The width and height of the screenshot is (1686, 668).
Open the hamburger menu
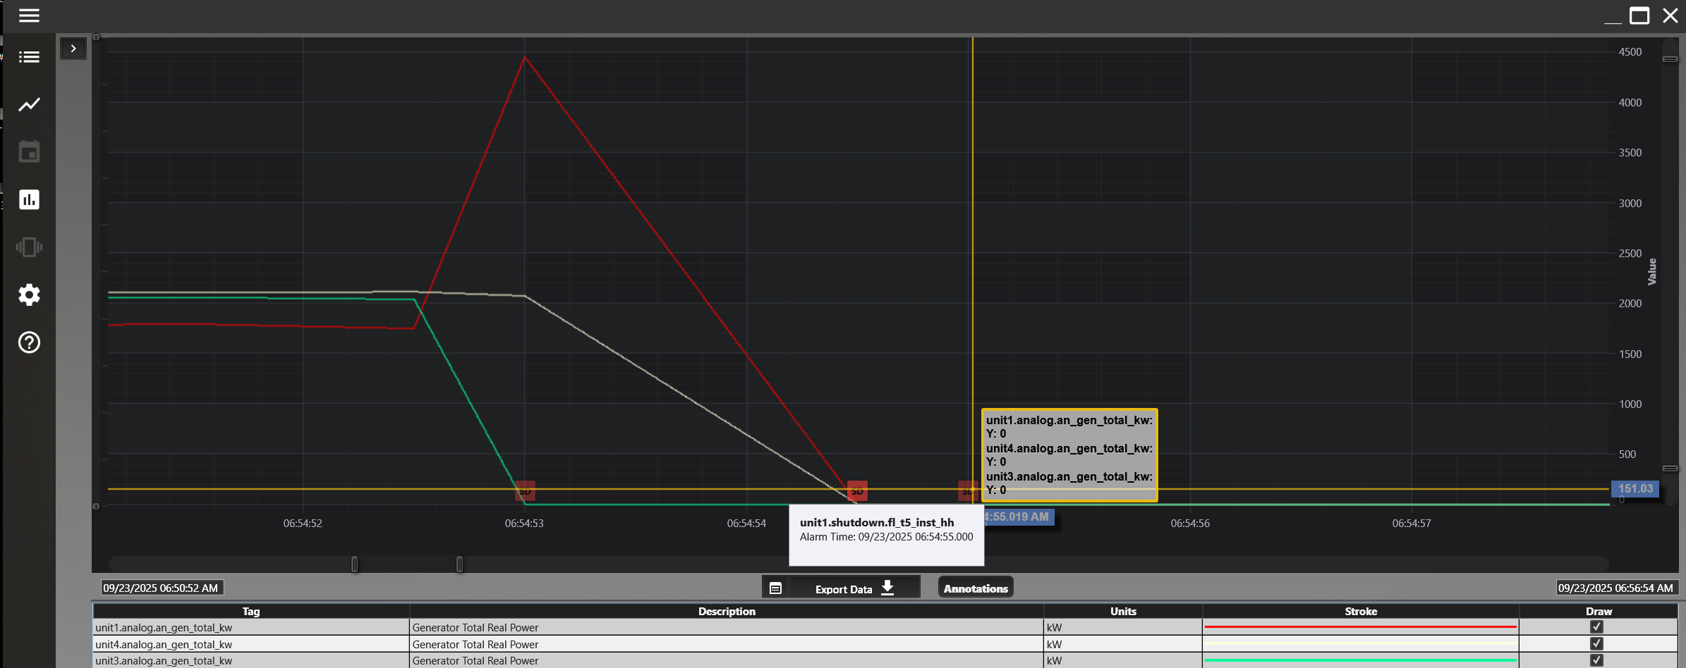click(29, 16)
